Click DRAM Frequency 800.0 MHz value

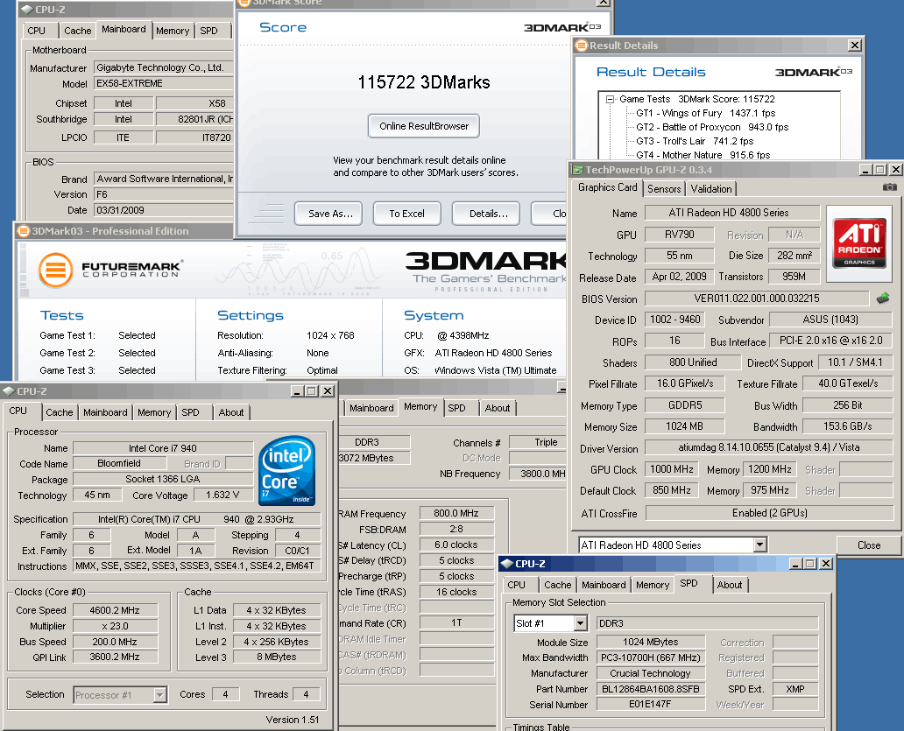click(x=456, y=513)
